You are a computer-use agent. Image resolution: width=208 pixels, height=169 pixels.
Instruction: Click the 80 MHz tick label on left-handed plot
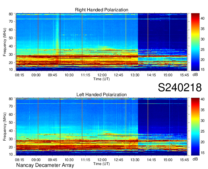11,99
